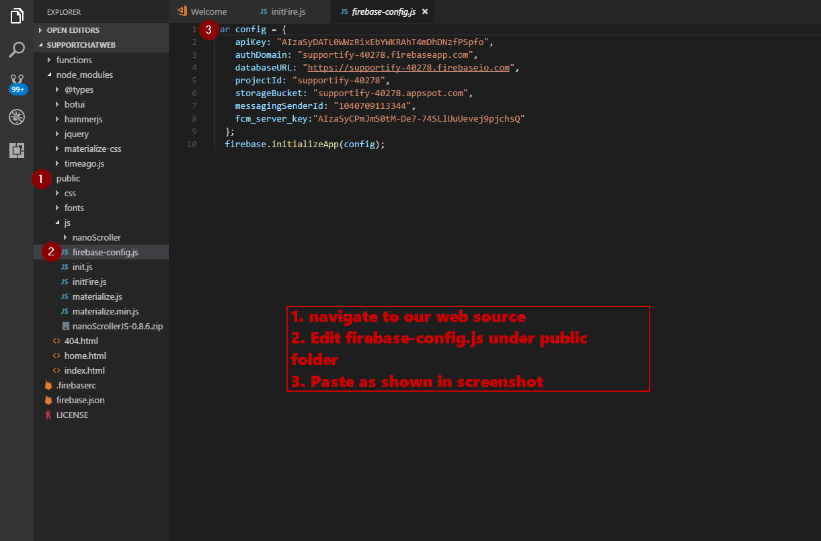The width and height of the screenshot is (821, 541).
Task: Open the Explorer view in activity bar
Action: pyautogui.click(x=17, y=16)
